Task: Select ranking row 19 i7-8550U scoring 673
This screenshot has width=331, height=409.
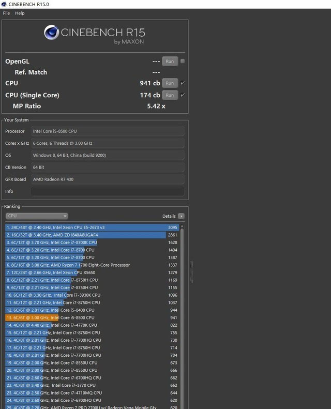Action: [92, 362]
